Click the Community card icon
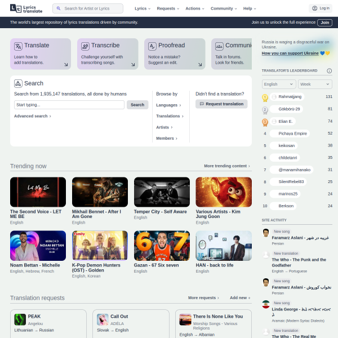 coord(220,46)
